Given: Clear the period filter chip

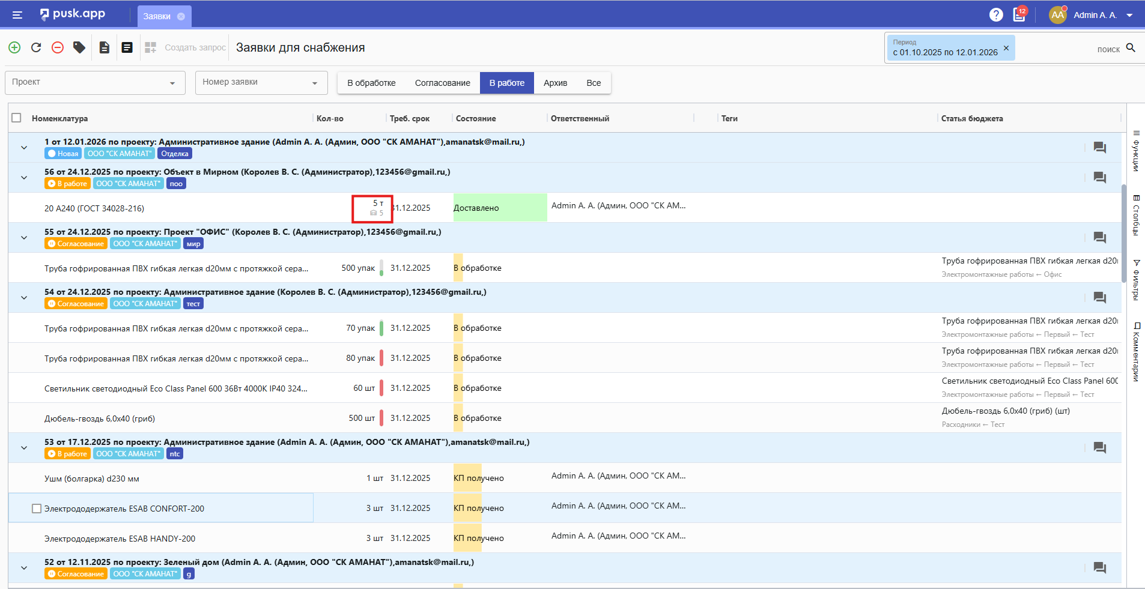Looking at the screenshot, I should [1006, 47].
